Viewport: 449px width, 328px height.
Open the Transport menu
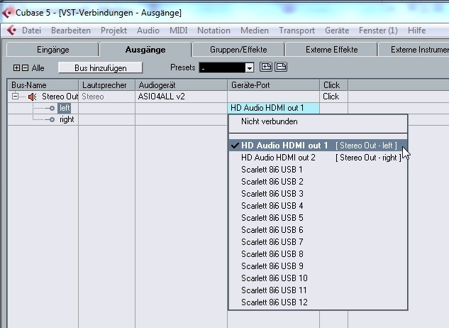[x=296, y=31]
